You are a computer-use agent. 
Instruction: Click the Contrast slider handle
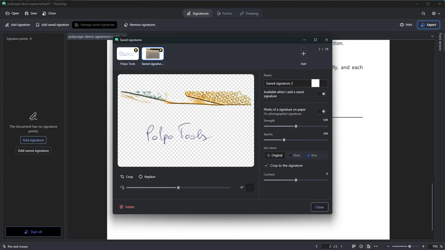296,180
